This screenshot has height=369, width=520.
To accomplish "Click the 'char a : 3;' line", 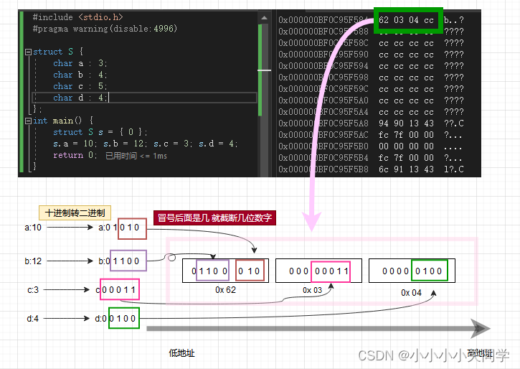I will tap(80, 63).
